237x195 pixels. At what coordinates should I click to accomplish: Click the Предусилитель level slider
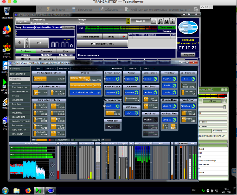[x=85, y=79]
